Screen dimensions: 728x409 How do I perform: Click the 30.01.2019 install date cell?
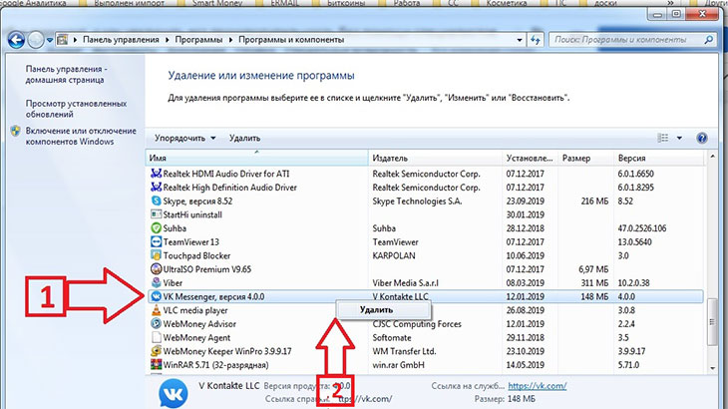[x=526, y=214]
